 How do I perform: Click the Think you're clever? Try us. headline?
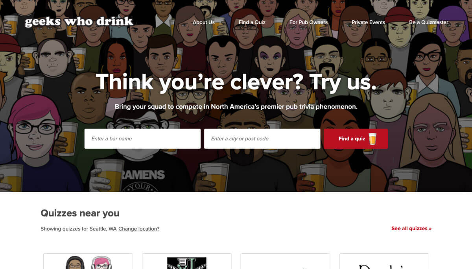click(x=236, y=82)
